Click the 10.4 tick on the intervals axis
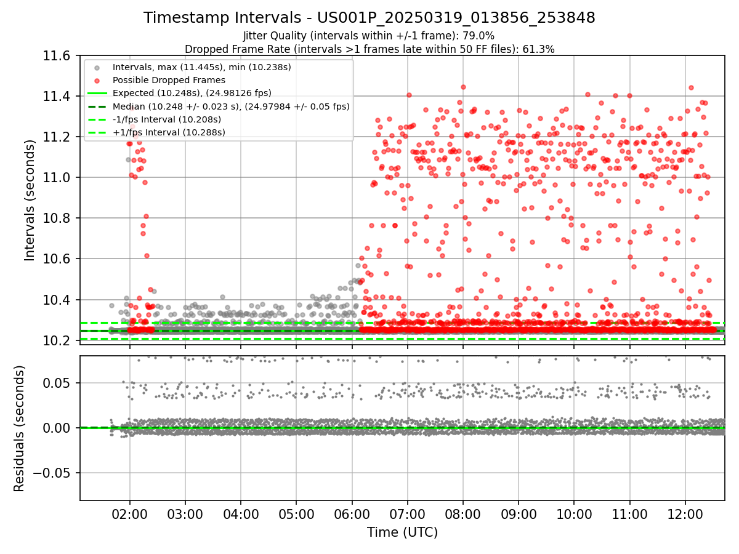 click(57, 300)
